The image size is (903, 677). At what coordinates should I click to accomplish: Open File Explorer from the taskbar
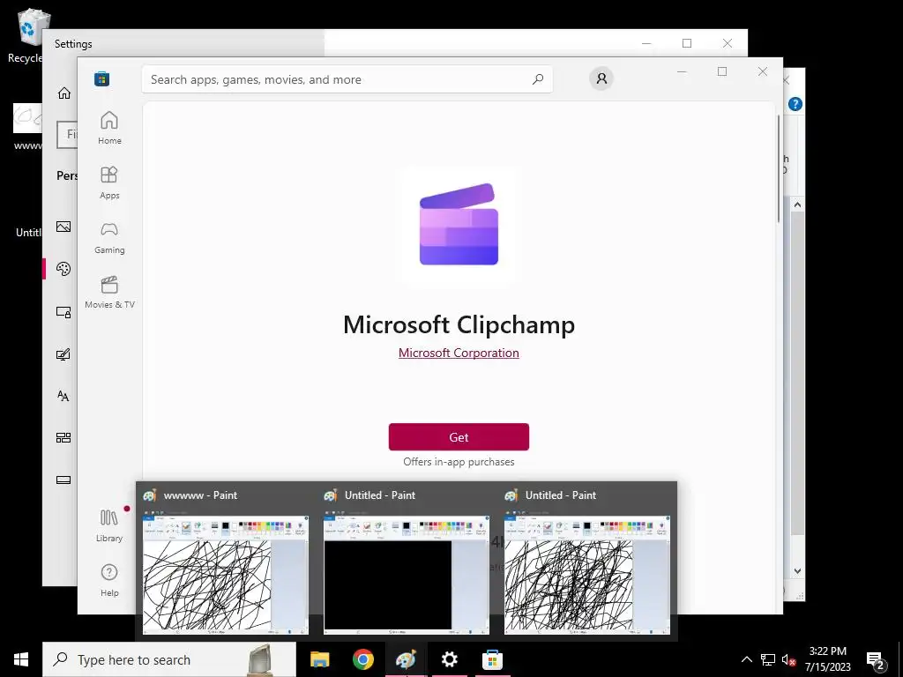(x=319, y=659)
